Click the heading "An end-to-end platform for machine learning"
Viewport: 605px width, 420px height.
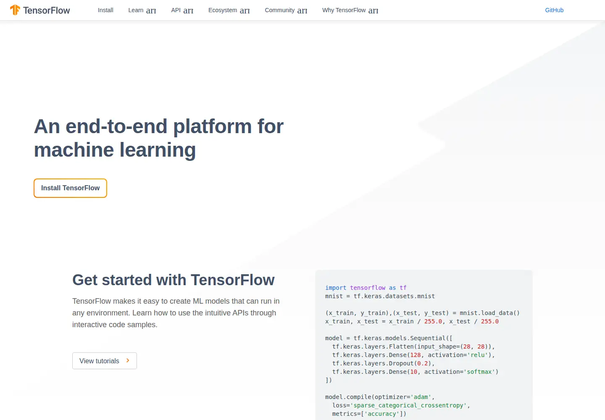click(x=159, y=138)
